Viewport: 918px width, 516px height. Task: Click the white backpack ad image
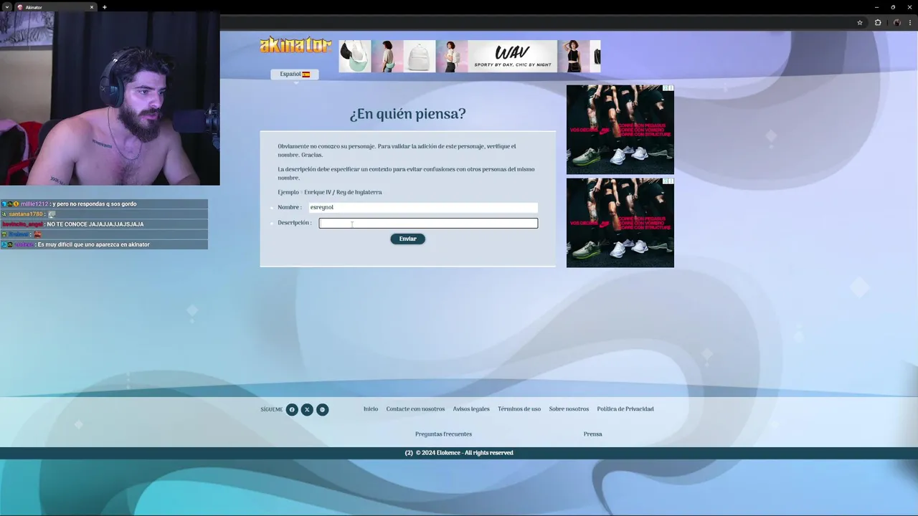pos(420,56)
